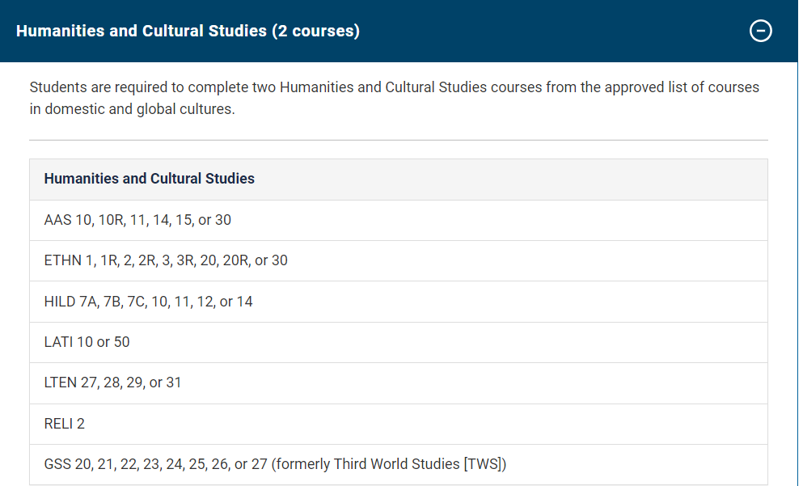Image resolution: width=803 pixels, height=486 pixels.
Task: Click the LTEN 27, 28, 29 row
Action: click(x=112, y=382)
